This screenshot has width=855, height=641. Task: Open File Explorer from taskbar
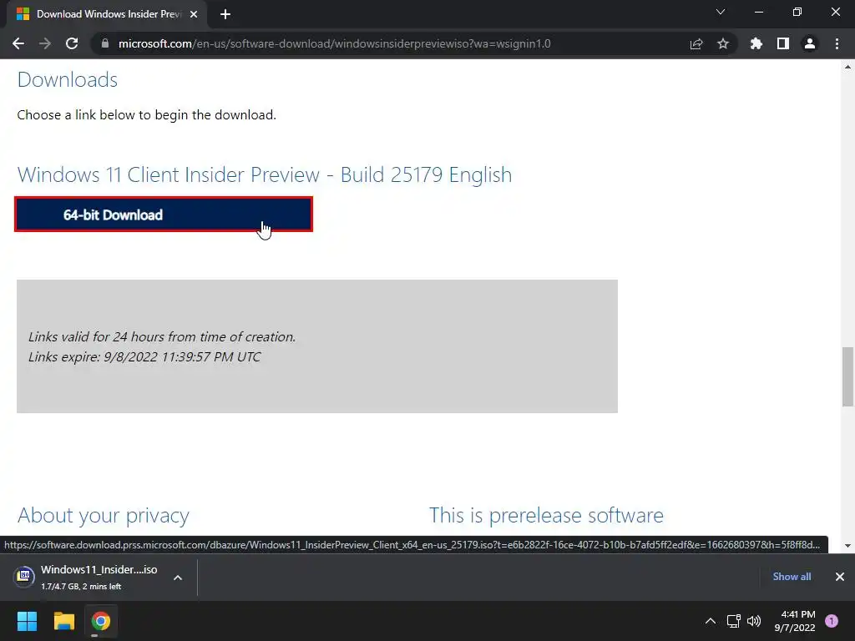click(x=63, y=621)
